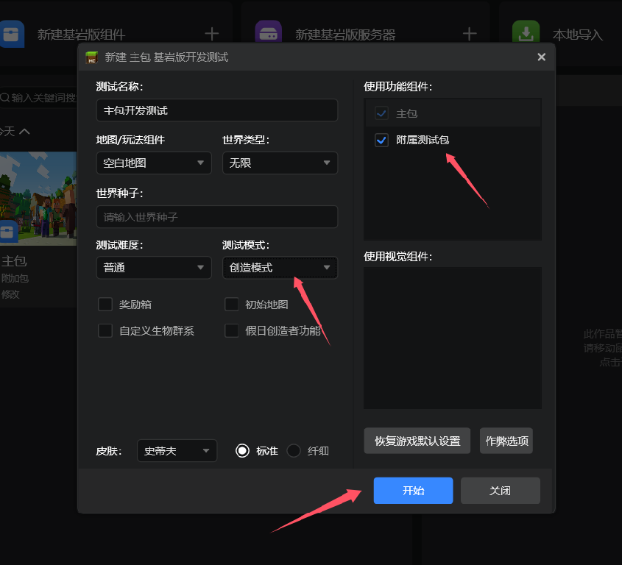Toggle the 初始地图 checkbox

(232, 305)
